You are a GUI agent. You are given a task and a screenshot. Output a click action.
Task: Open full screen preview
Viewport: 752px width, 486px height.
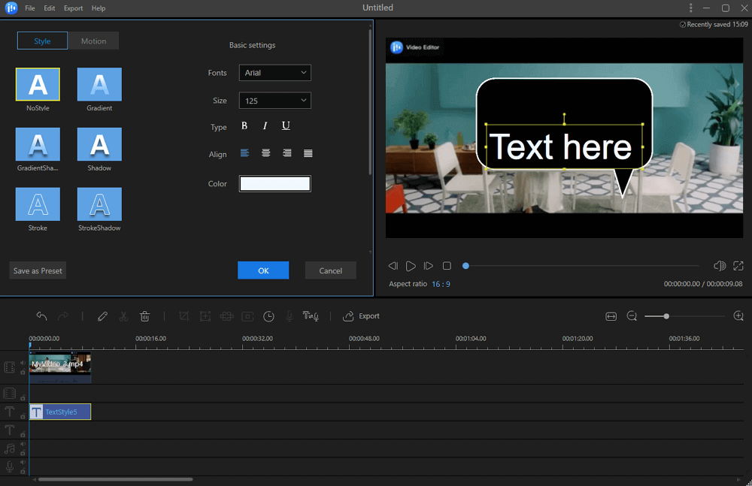click(738, 266)
